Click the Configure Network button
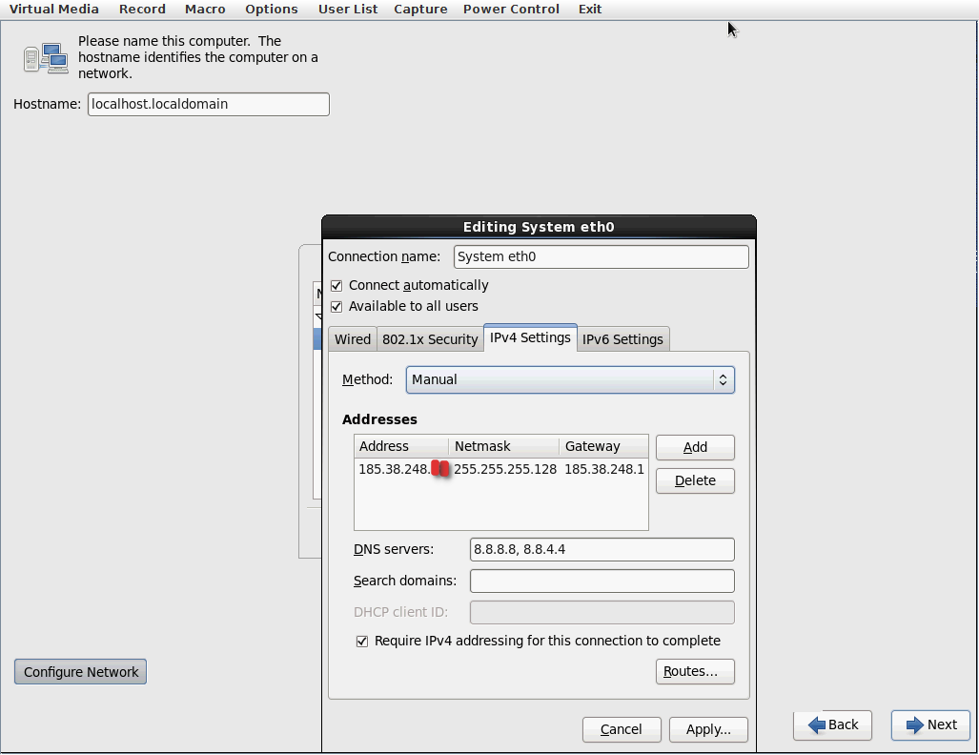 [x=81, y=672]
